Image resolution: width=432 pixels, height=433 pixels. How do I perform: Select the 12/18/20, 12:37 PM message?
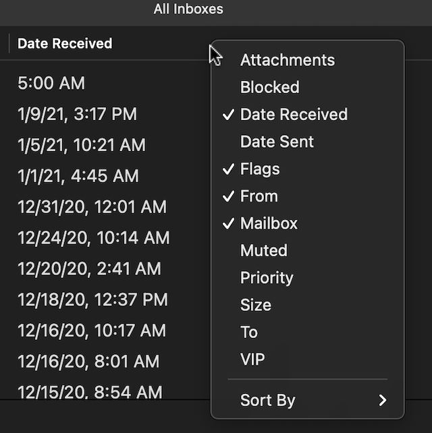(92, 299)
